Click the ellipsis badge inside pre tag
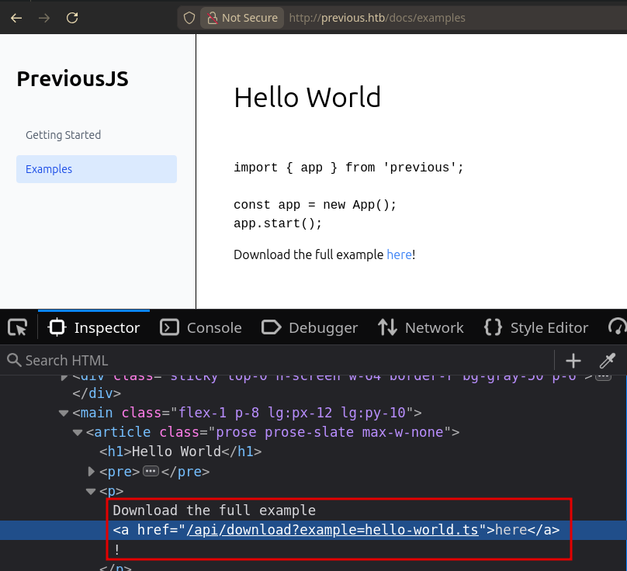This screenshot has width=627, height=571. pyautogui.click(x=151, y=471)
